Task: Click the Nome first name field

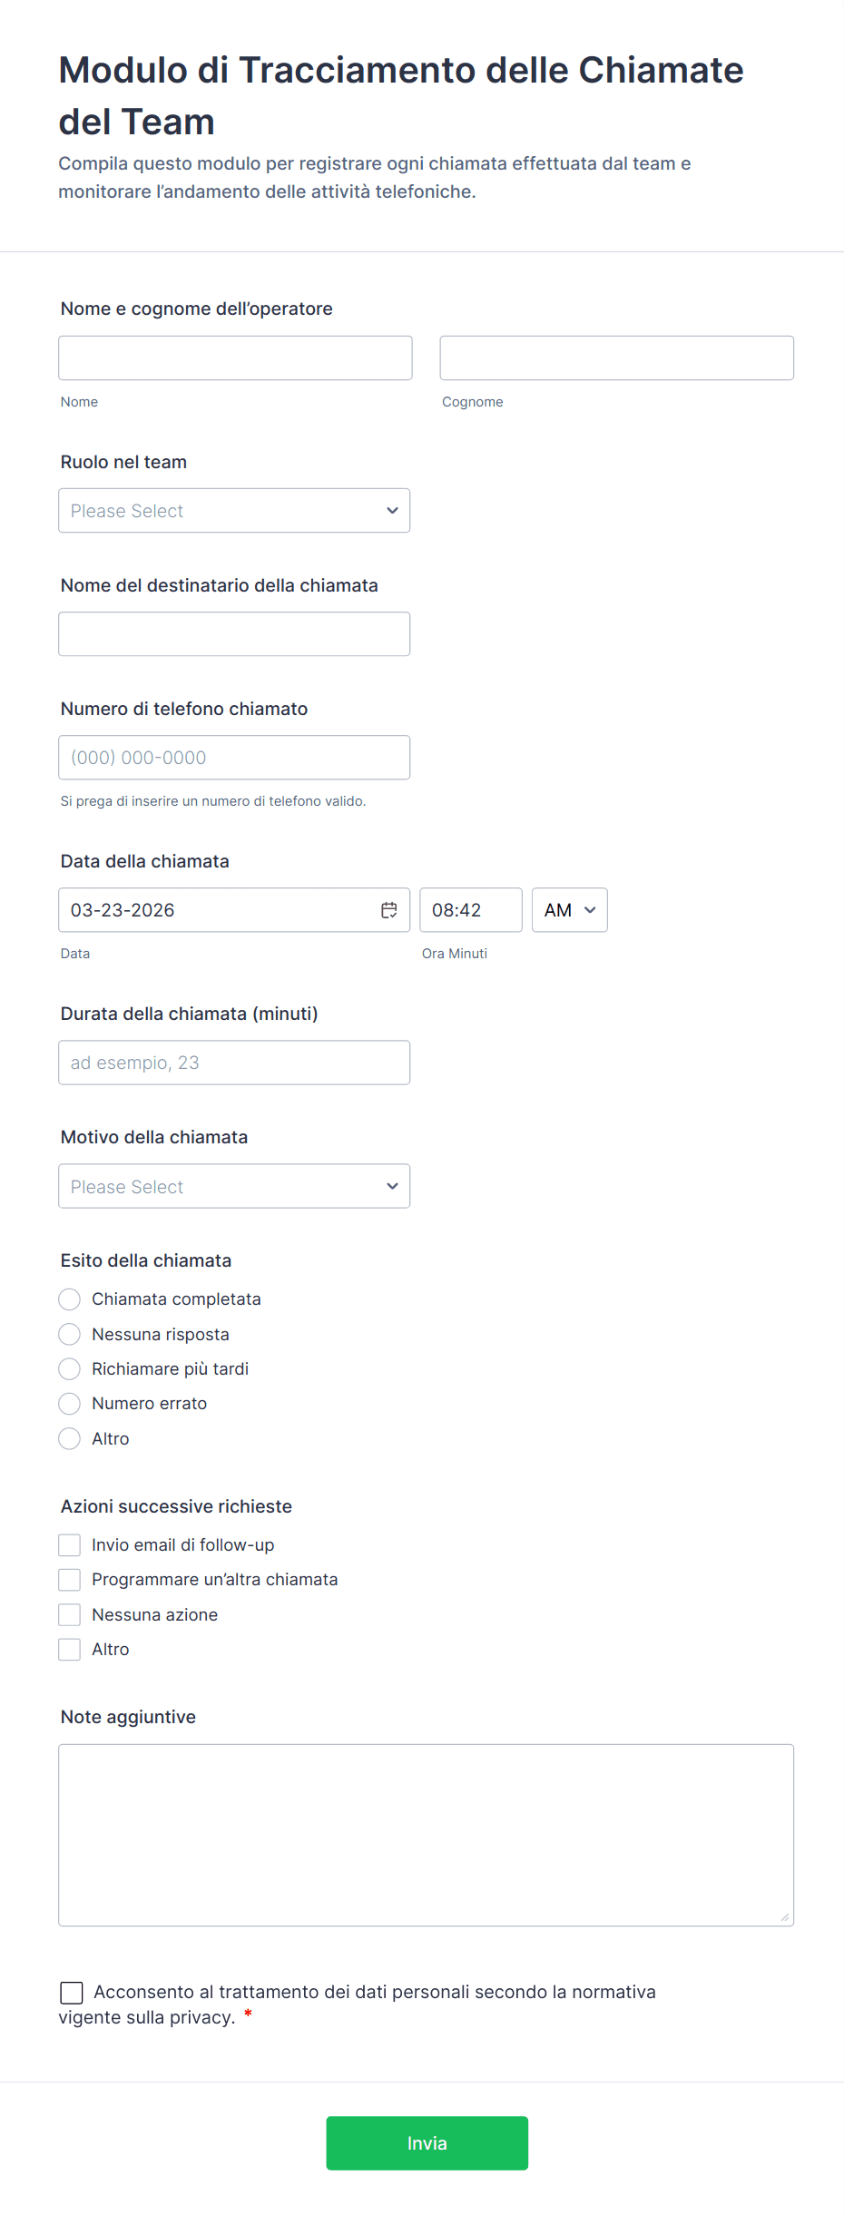Action: click(235, 358)
